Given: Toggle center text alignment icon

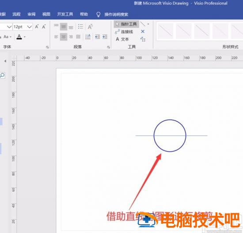Looking at the screenshot, I should pyautogui.click(x=64, y=37).
